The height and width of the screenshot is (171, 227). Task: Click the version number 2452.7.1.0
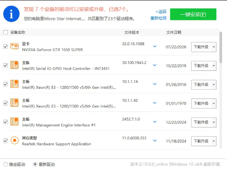131,119
